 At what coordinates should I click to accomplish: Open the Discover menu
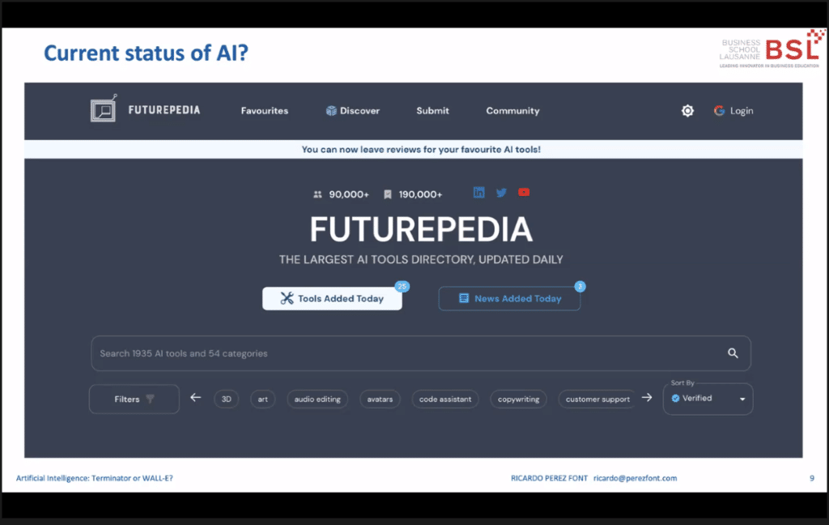[352, 111]
